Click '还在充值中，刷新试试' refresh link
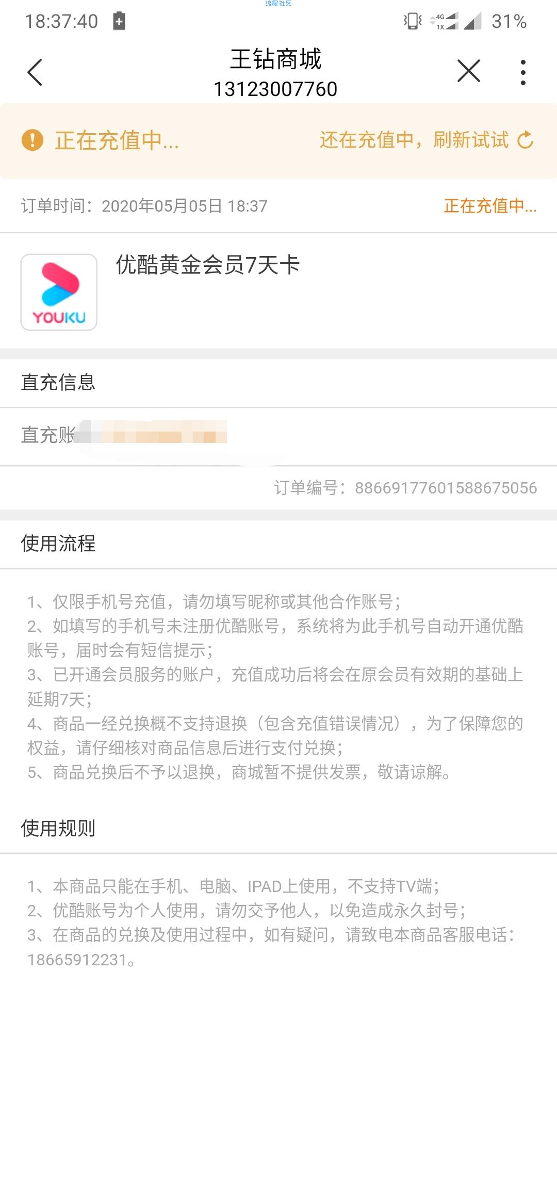Screen dimensions: 557x1177 point(414,140)
